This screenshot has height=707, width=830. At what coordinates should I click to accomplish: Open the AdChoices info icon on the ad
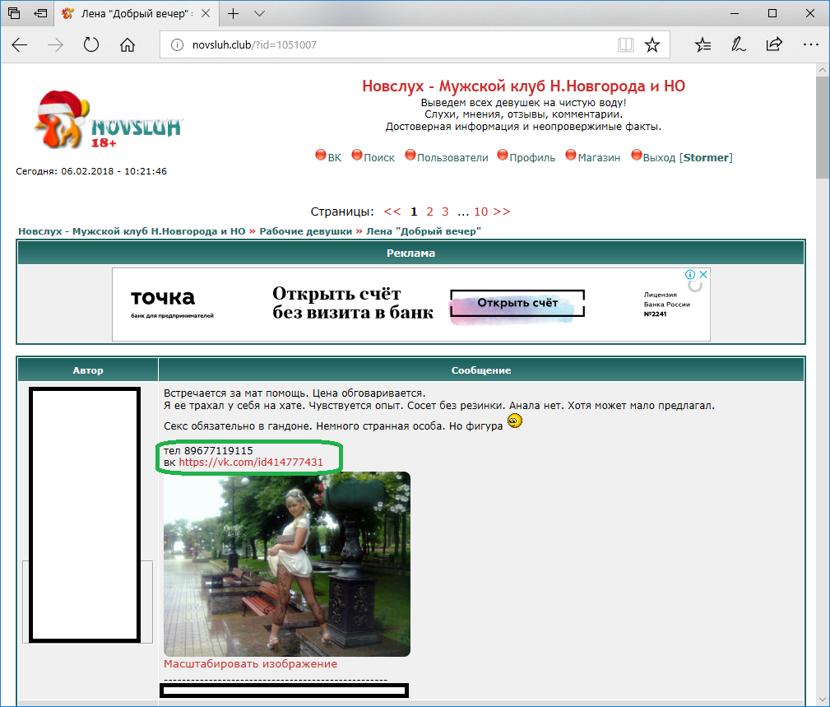pos(691,275)
